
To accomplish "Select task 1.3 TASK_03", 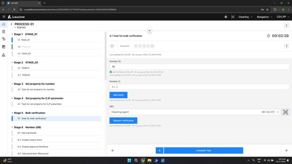I will click(56, 53).
